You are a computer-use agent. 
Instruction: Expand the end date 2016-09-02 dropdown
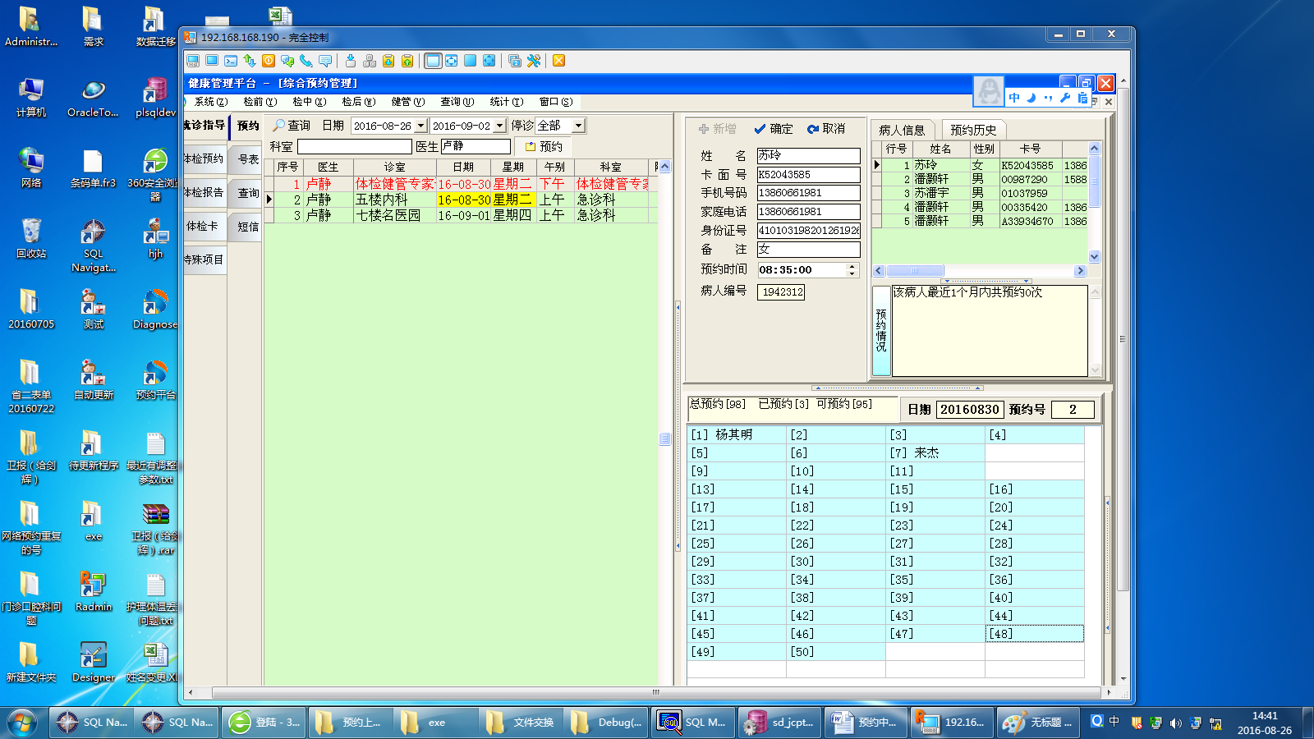pyautogui.click(x=499, y=126)
